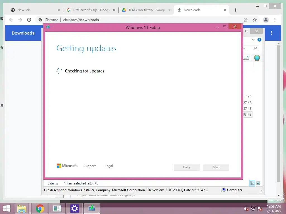This screenshot has height=214, width=286.
Task: Click the '1 KB' file size cell
Action: (248, 97)
